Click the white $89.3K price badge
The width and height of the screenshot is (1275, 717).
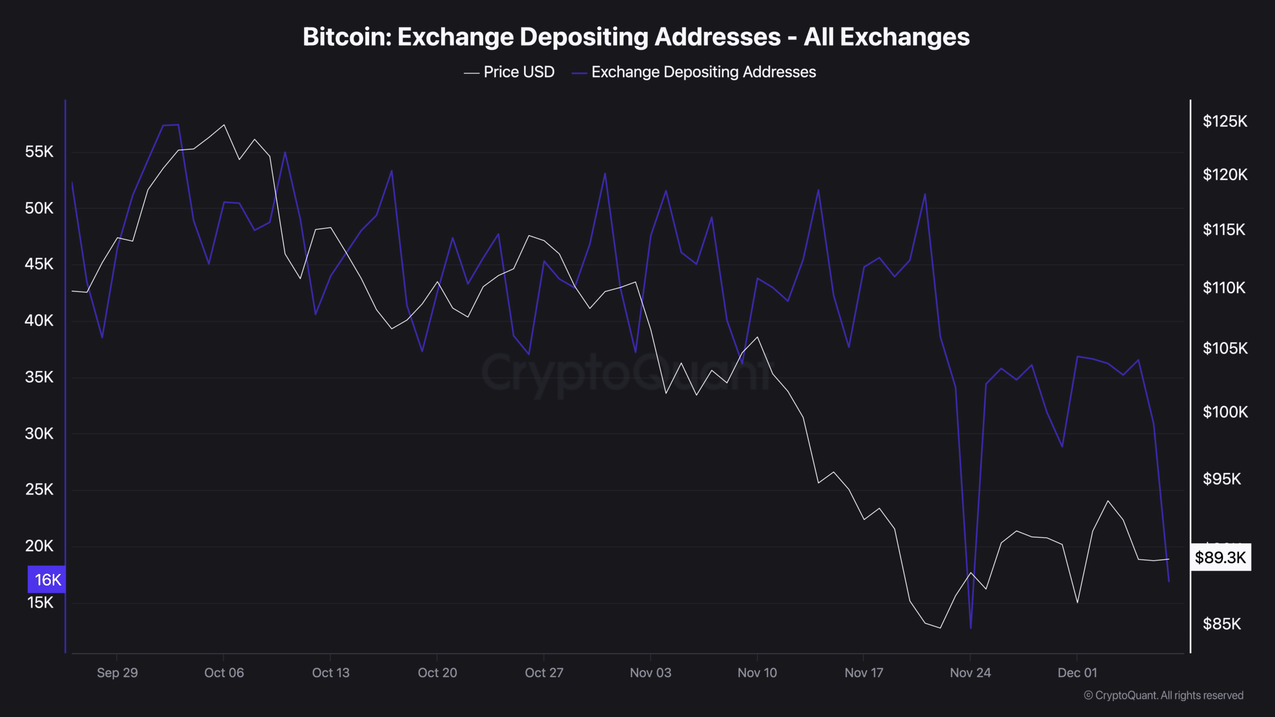(1220, 557)
